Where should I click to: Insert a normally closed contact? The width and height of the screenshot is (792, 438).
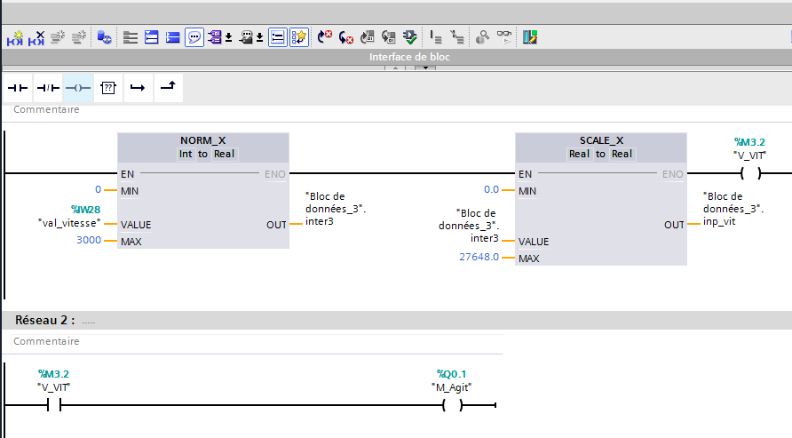(48, 88)
